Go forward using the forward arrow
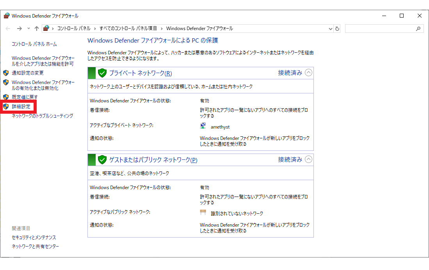Image resolution: width=429 pixels, height=270 pixels. point(19,29)
